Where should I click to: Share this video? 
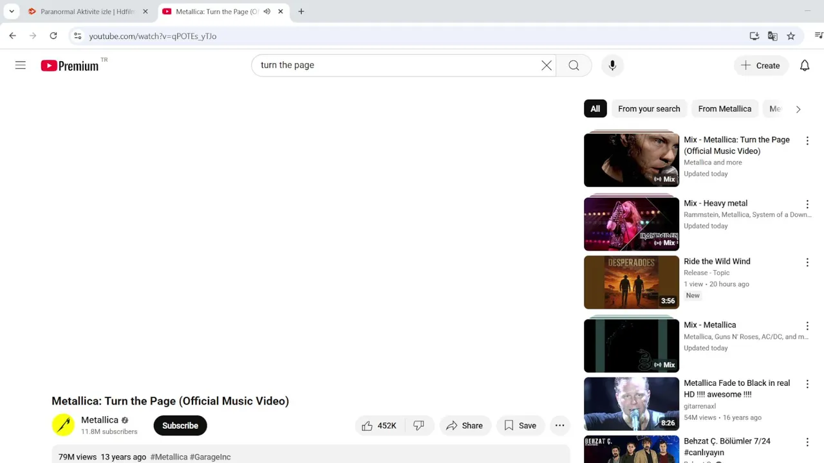(465, 426)
